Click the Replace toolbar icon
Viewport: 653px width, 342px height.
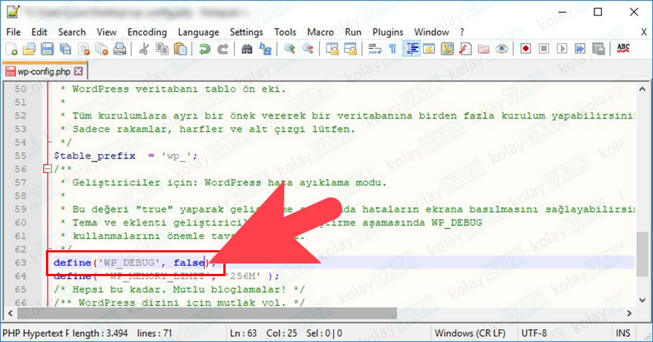[266, 49]
